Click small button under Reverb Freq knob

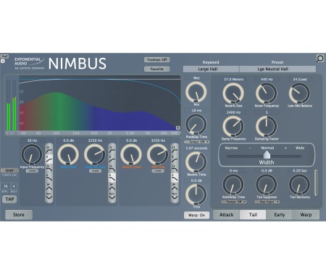click(158, 171)
